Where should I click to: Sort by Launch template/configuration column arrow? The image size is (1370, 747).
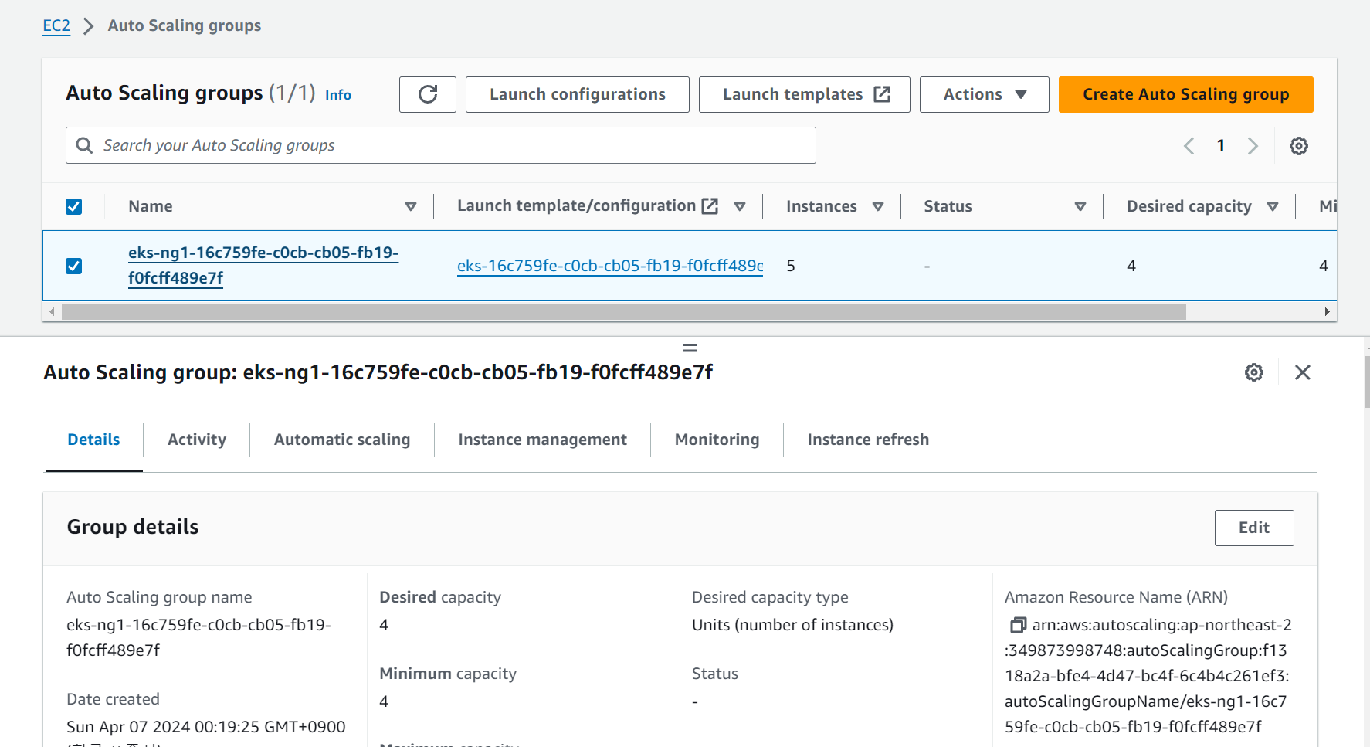coord(740,206)
